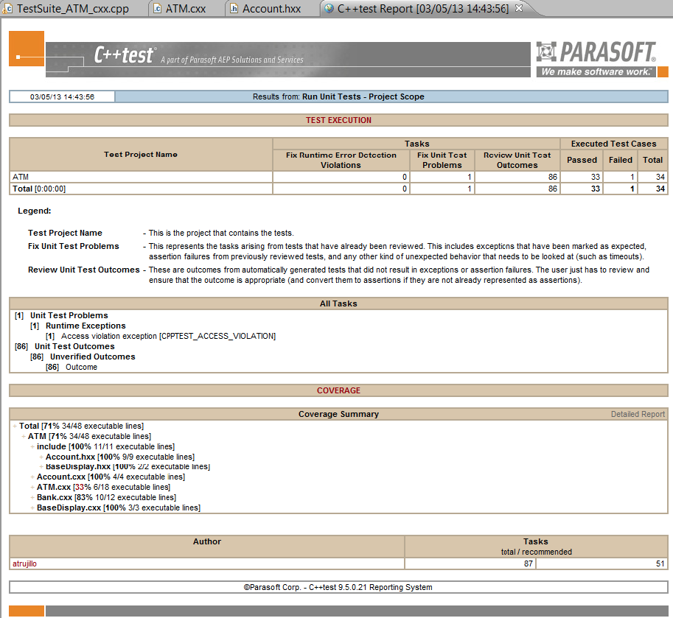673x618 pixels.
Task: Click the 'Executed Test Cases' header
Action: click(x=614, y=144)
